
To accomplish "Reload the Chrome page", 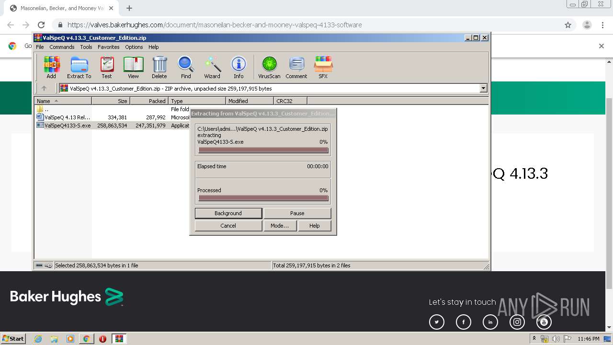I will click(41, 25).
